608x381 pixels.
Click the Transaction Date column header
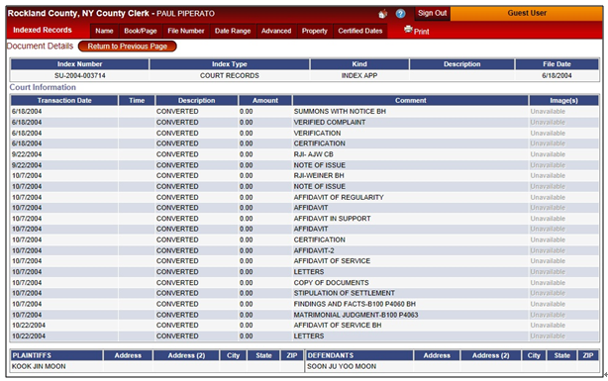(64, 101)
